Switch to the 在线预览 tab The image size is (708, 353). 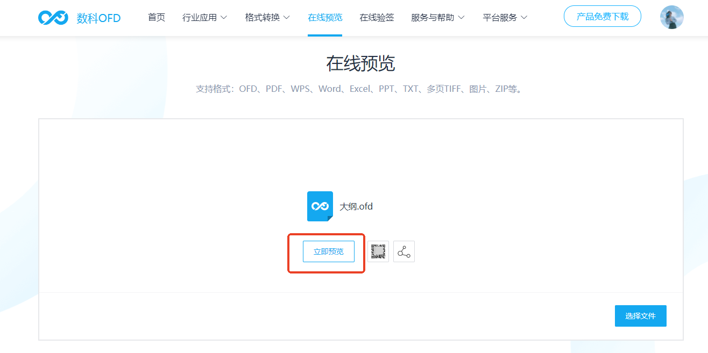pos(325,17)
